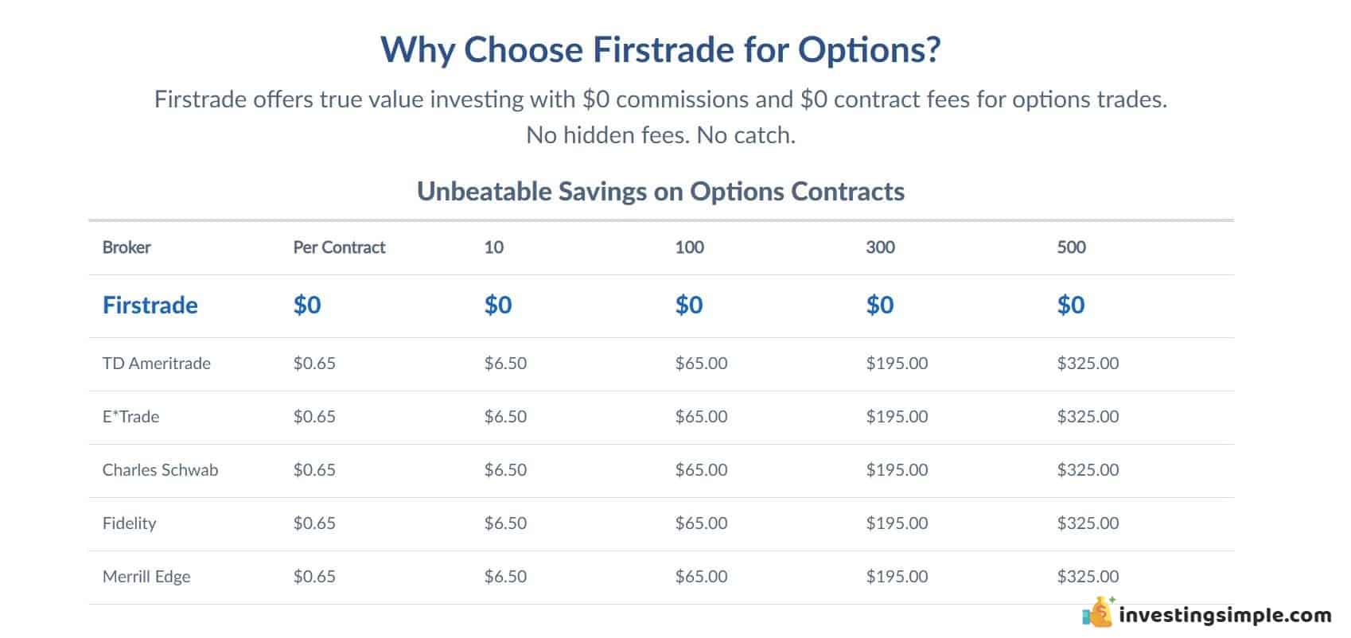Click the investingsimple.com money bag logo icon

[1098, 613]
